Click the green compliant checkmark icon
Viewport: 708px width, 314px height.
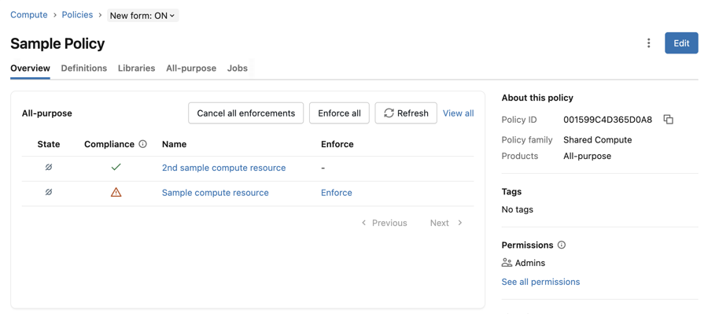pyautogui.click(x=116, y=167)
